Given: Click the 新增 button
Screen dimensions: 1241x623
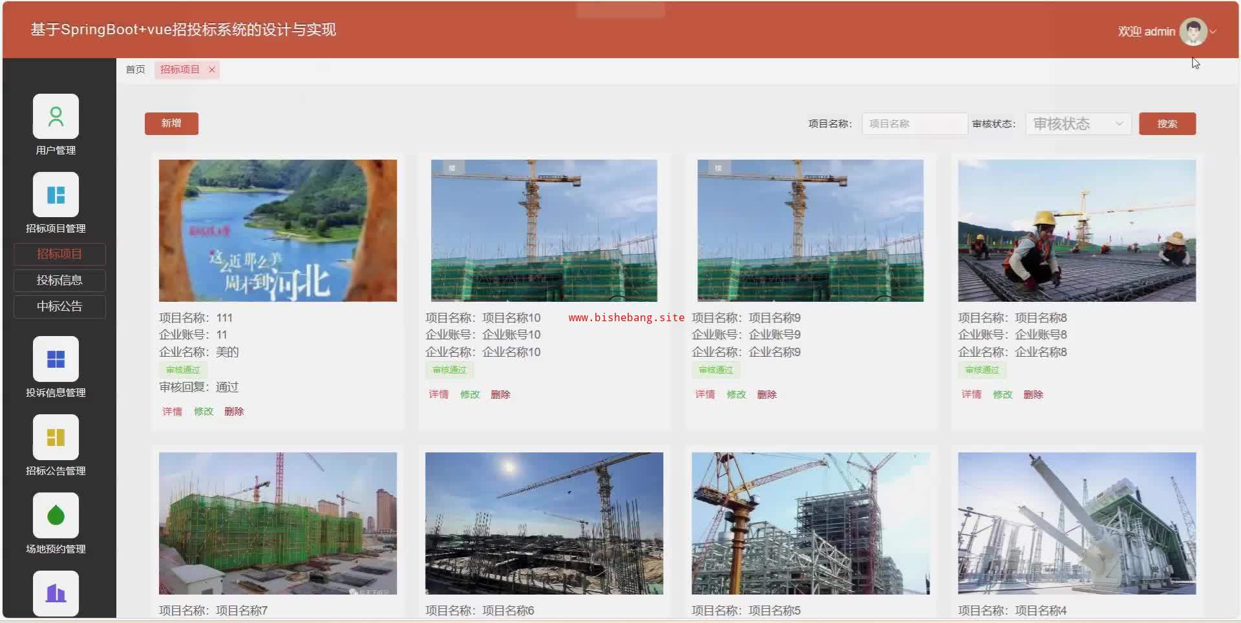Looking at the screenshot, I should (171, 123).
